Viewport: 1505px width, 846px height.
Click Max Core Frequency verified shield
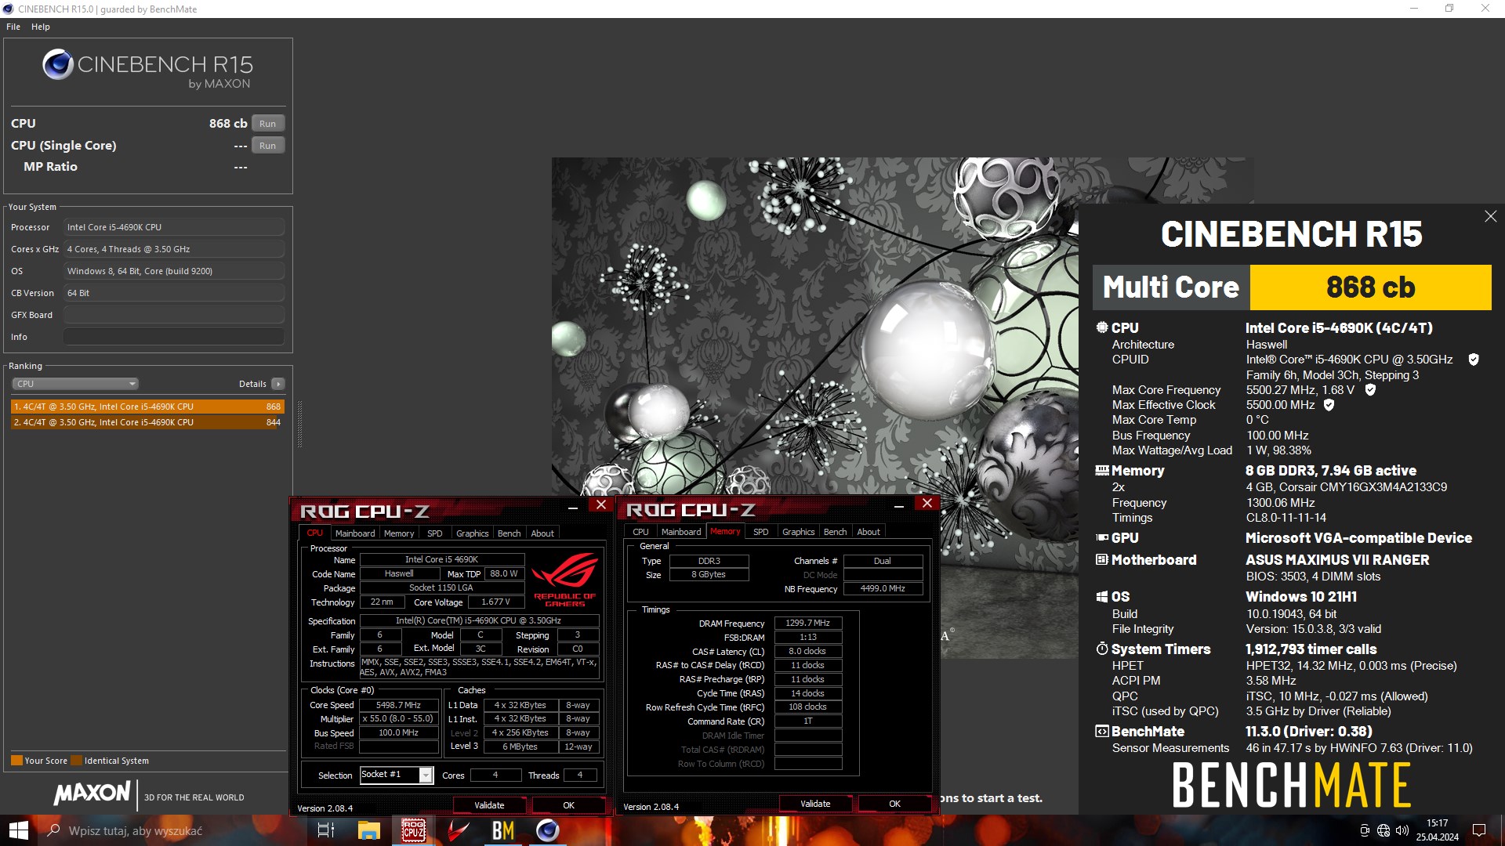pyautogui.click(x=1370, y=390)
